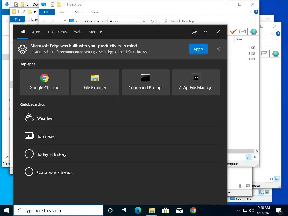
Task: Click the Search Desktop input field
Action: (x=208, y=21)
